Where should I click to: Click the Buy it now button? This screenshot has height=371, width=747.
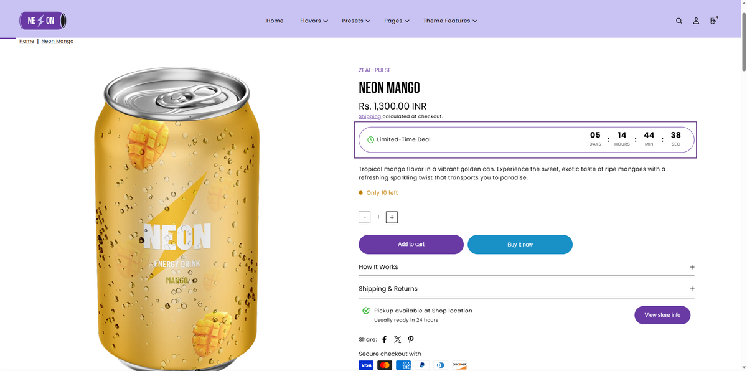(x=520, y=244)
